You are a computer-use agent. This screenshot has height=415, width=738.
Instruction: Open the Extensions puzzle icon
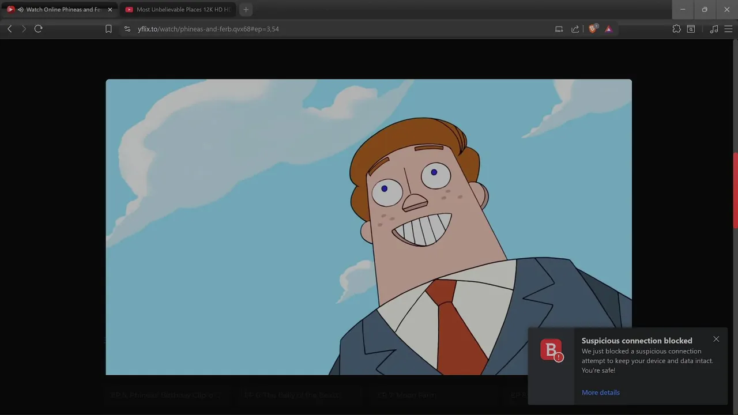pos(676,29)
